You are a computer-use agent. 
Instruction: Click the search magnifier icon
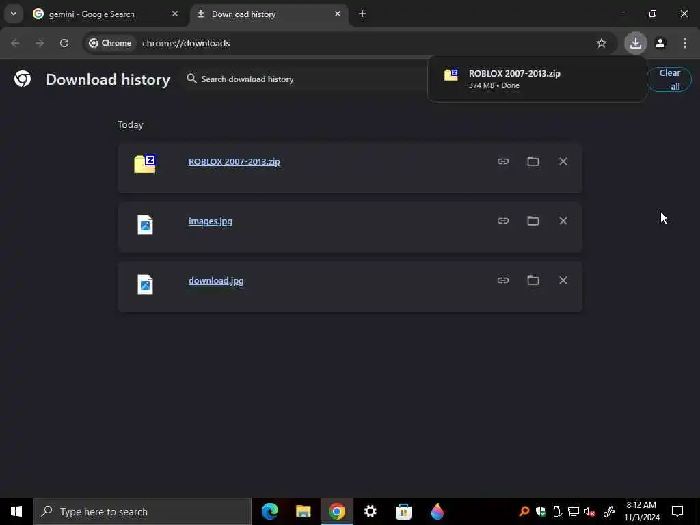point(191,79)
